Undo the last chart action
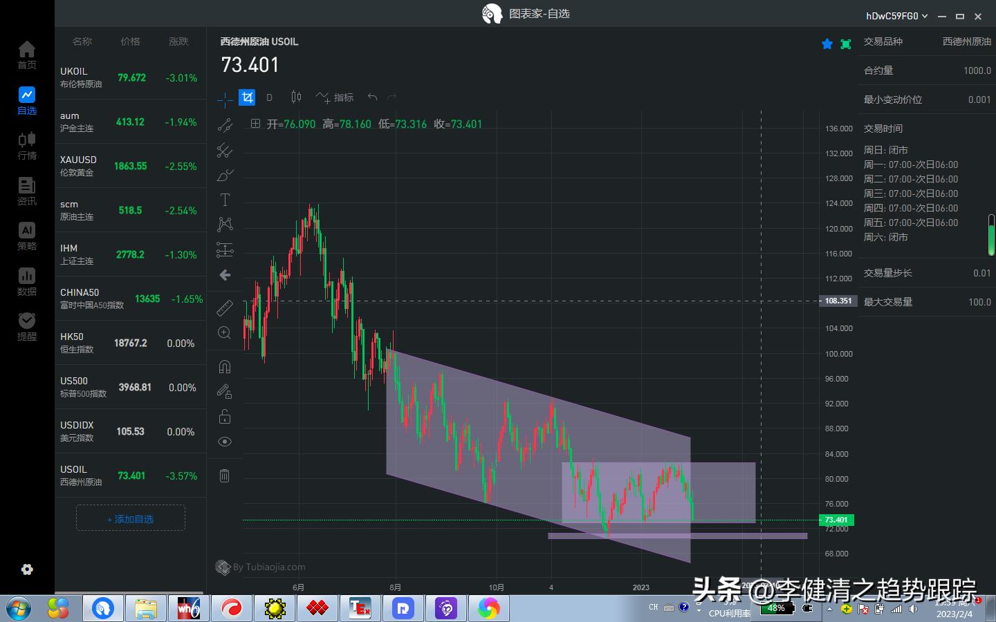The image size is (996, 622). (x=372, y=97)
